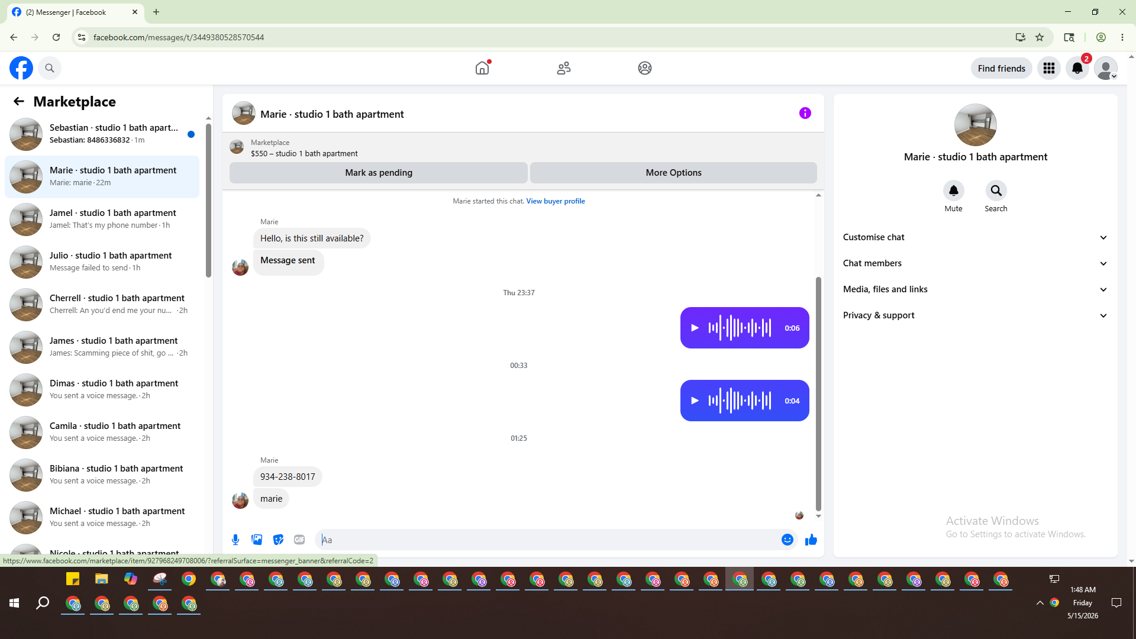Open the notifications bell
Image resolution: width=1136 pixels, height=639 pixels.
pos(1077,68)
